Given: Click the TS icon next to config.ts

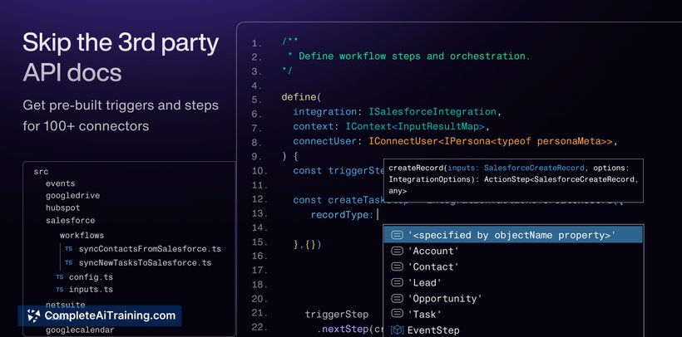Looking at the screenshot, I should [x=60, y=276].
